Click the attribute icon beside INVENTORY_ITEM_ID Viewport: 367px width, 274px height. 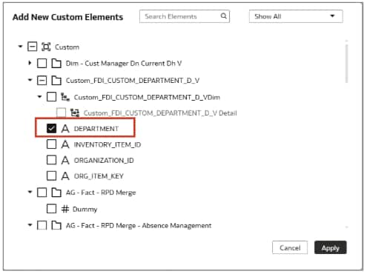[x=65, y=144]
